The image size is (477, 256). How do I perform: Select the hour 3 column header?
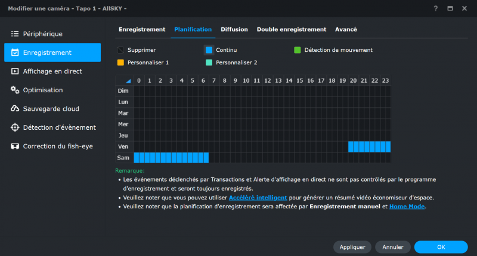tap(171, 80)
